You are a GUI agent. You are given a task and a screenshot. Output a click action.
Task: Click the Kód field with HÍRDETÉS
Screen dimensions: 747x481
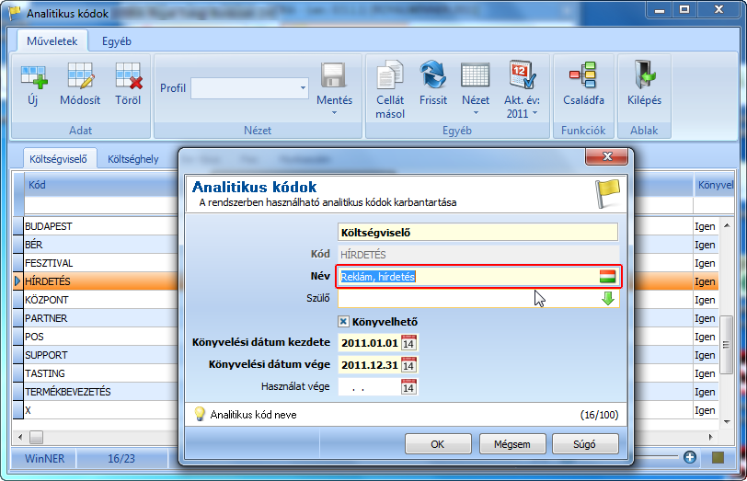pos(478,255)
